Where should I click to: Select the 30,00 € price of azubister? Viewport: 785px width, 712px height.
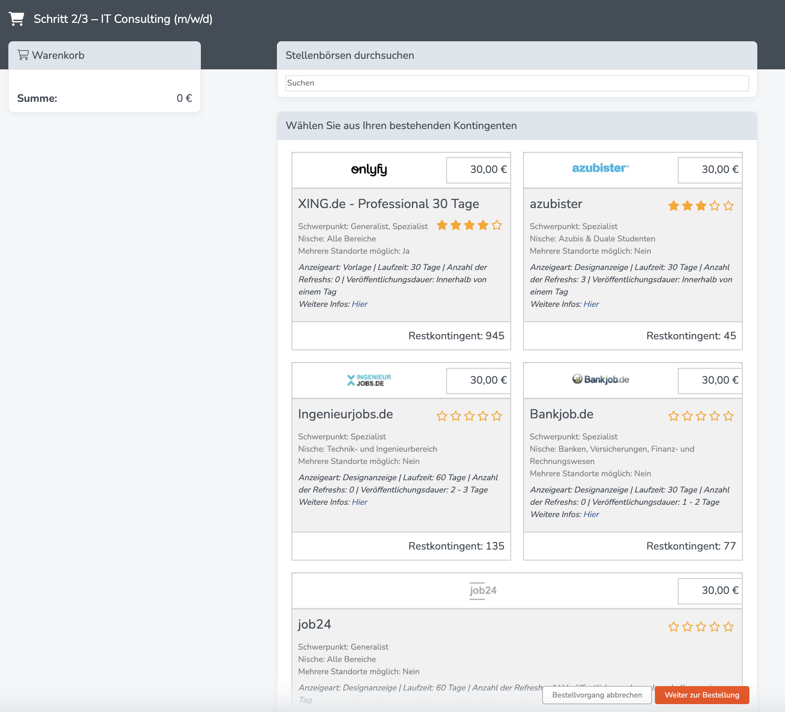[x=710, y=170]
